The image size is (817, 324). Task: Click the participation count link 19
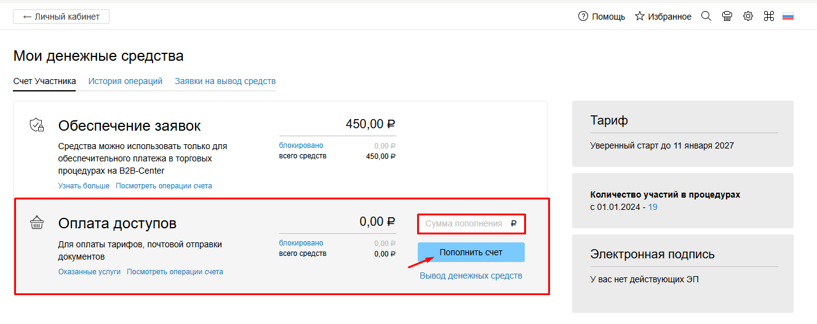tap(653, 207)
